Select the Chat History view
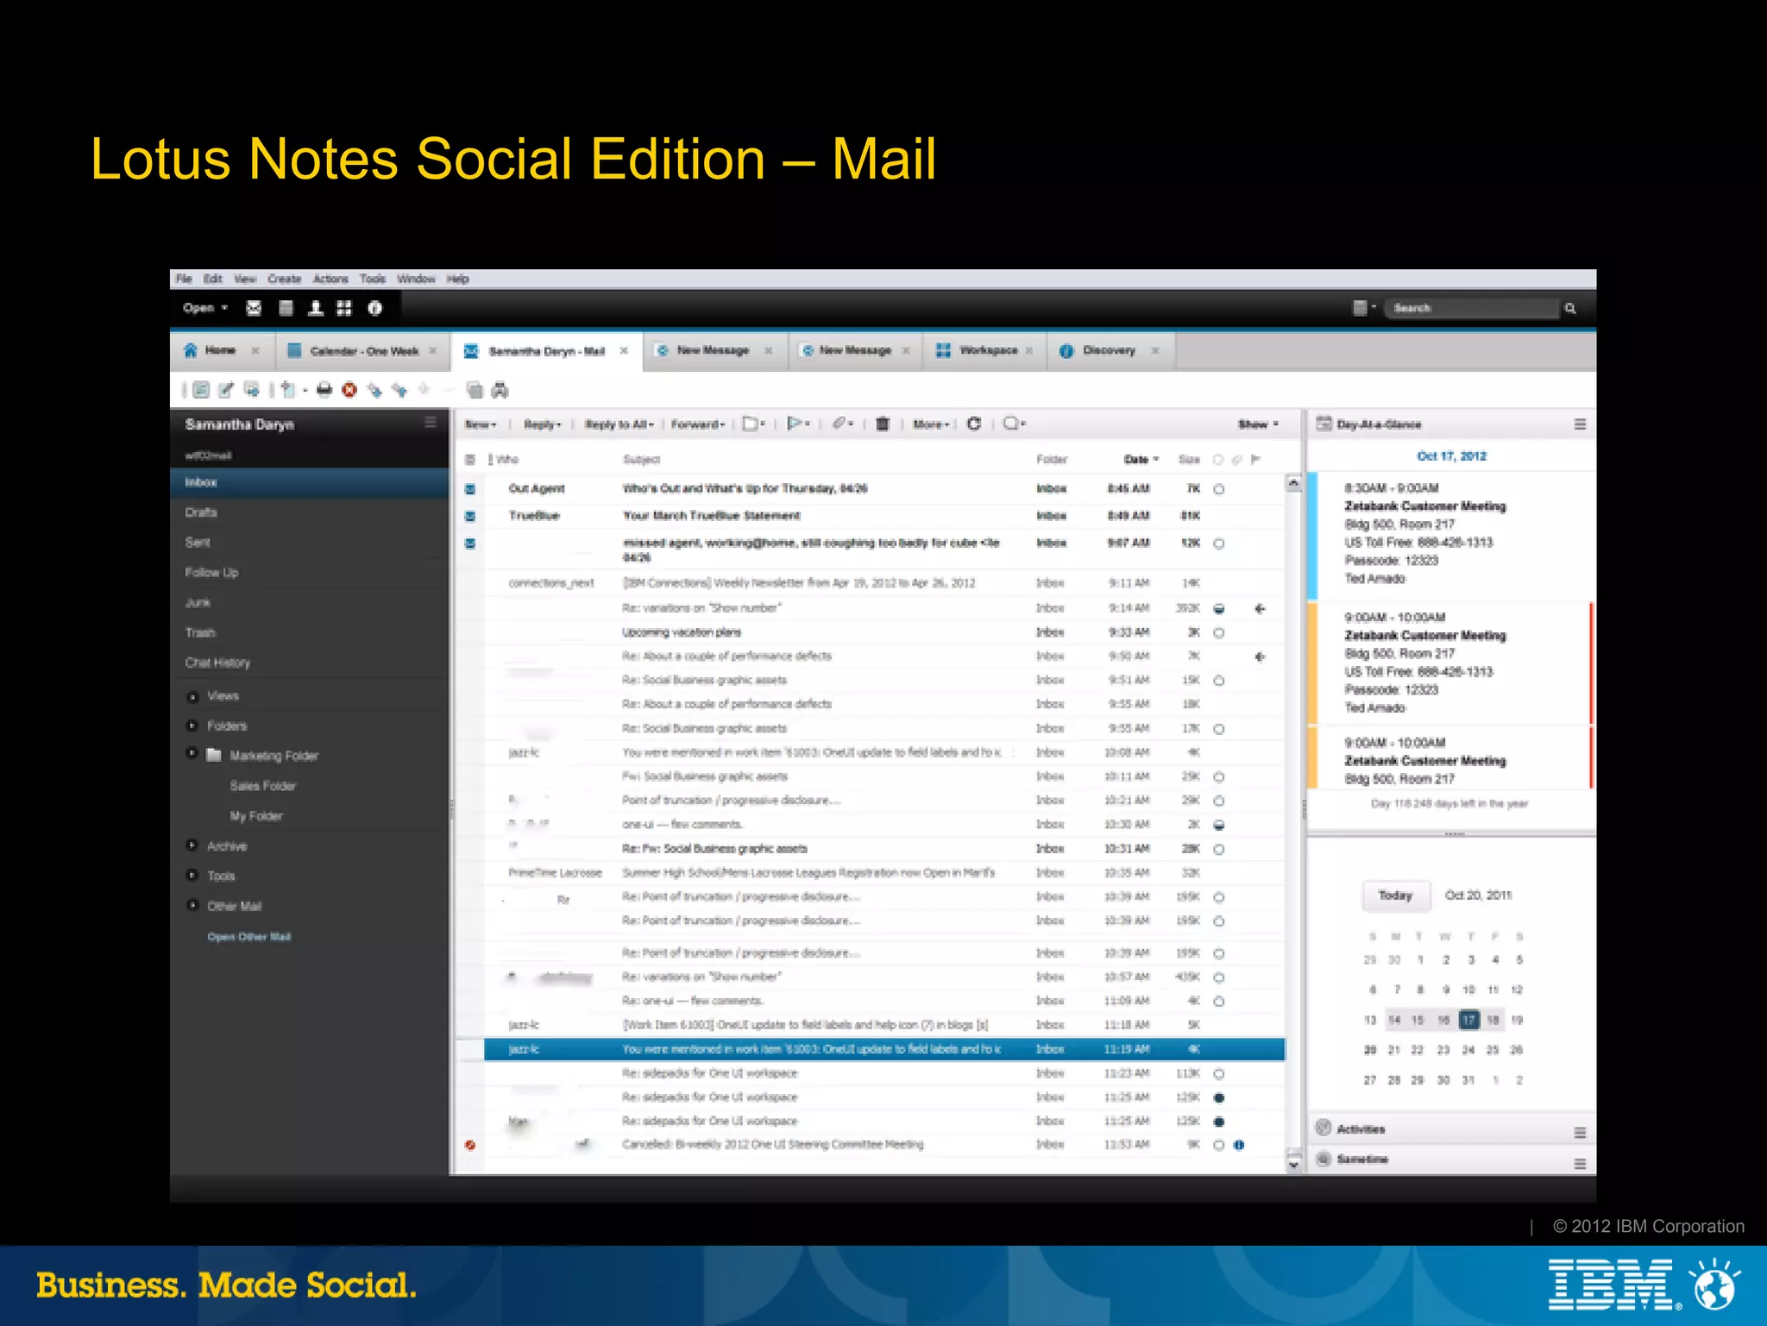This screenshot has width=1767, height=1326. [x=309, y=663]
